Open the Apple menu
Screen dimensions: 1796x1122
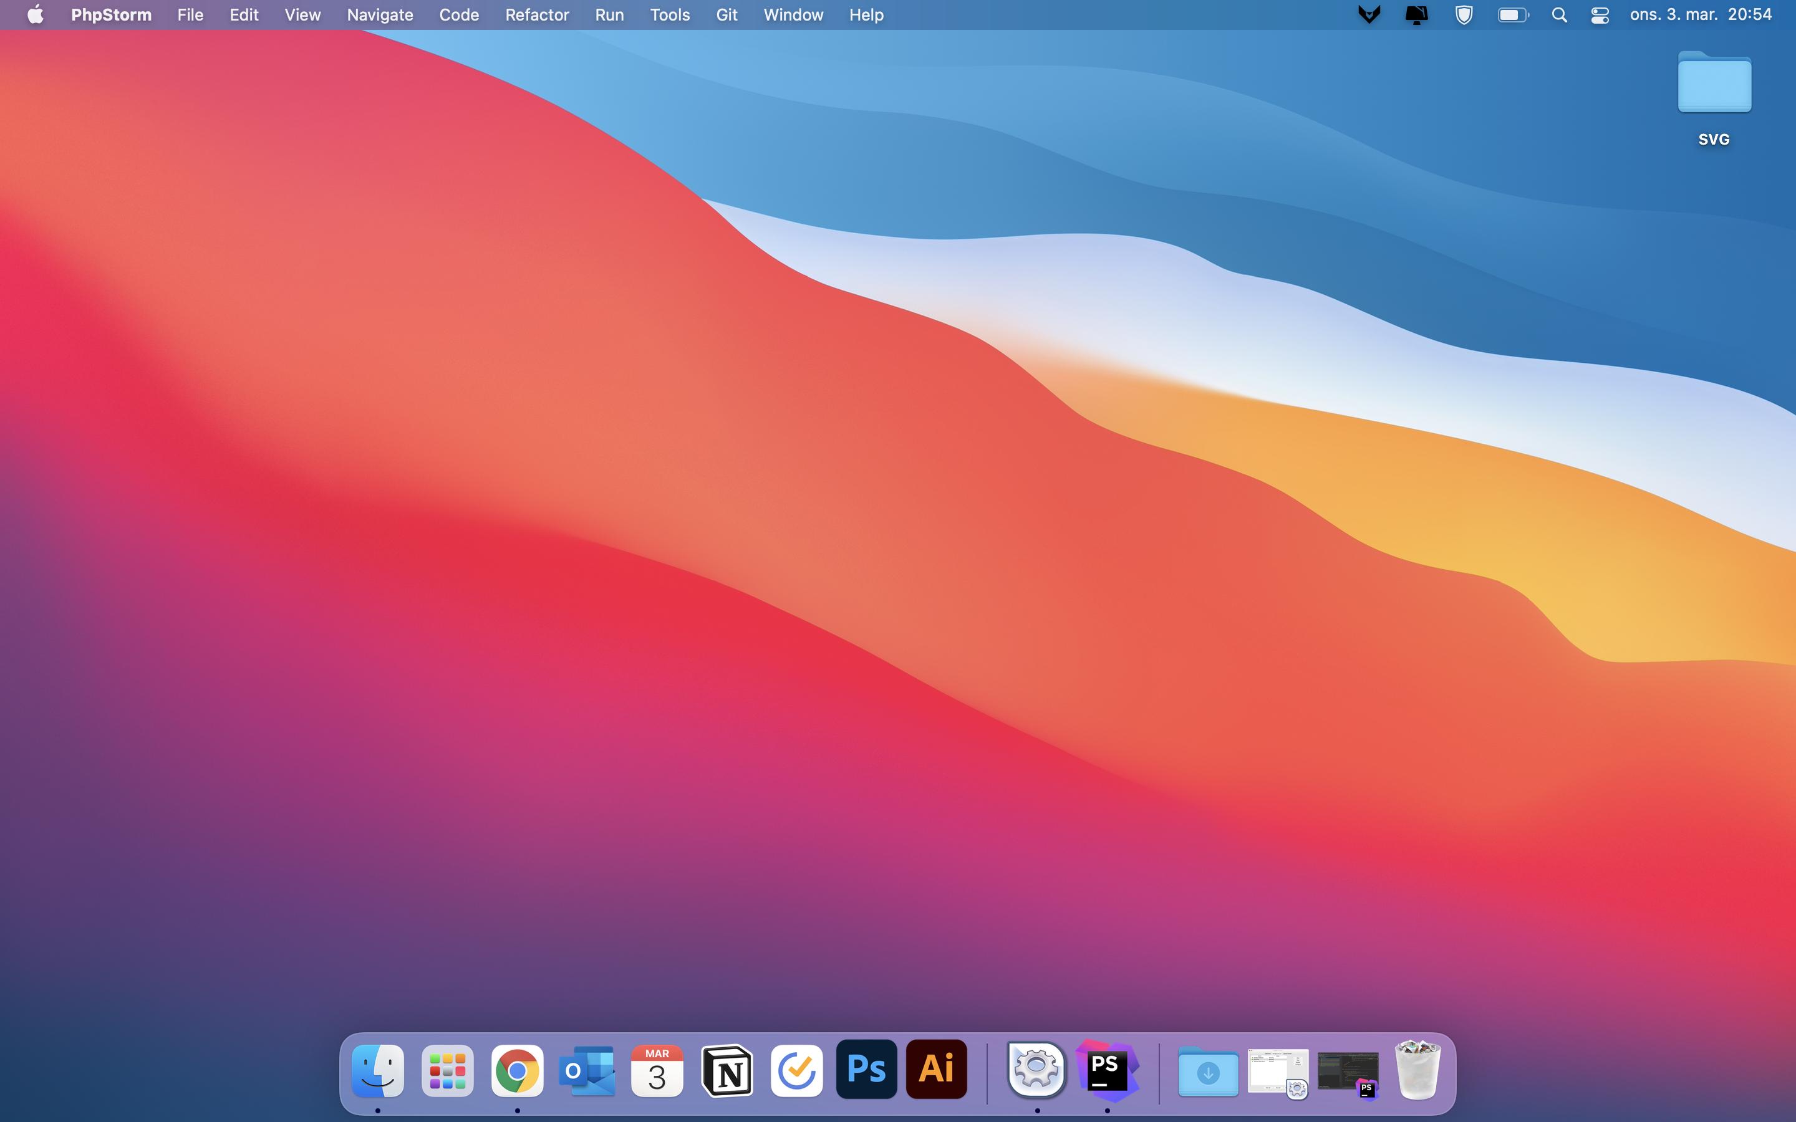point(35,15)
